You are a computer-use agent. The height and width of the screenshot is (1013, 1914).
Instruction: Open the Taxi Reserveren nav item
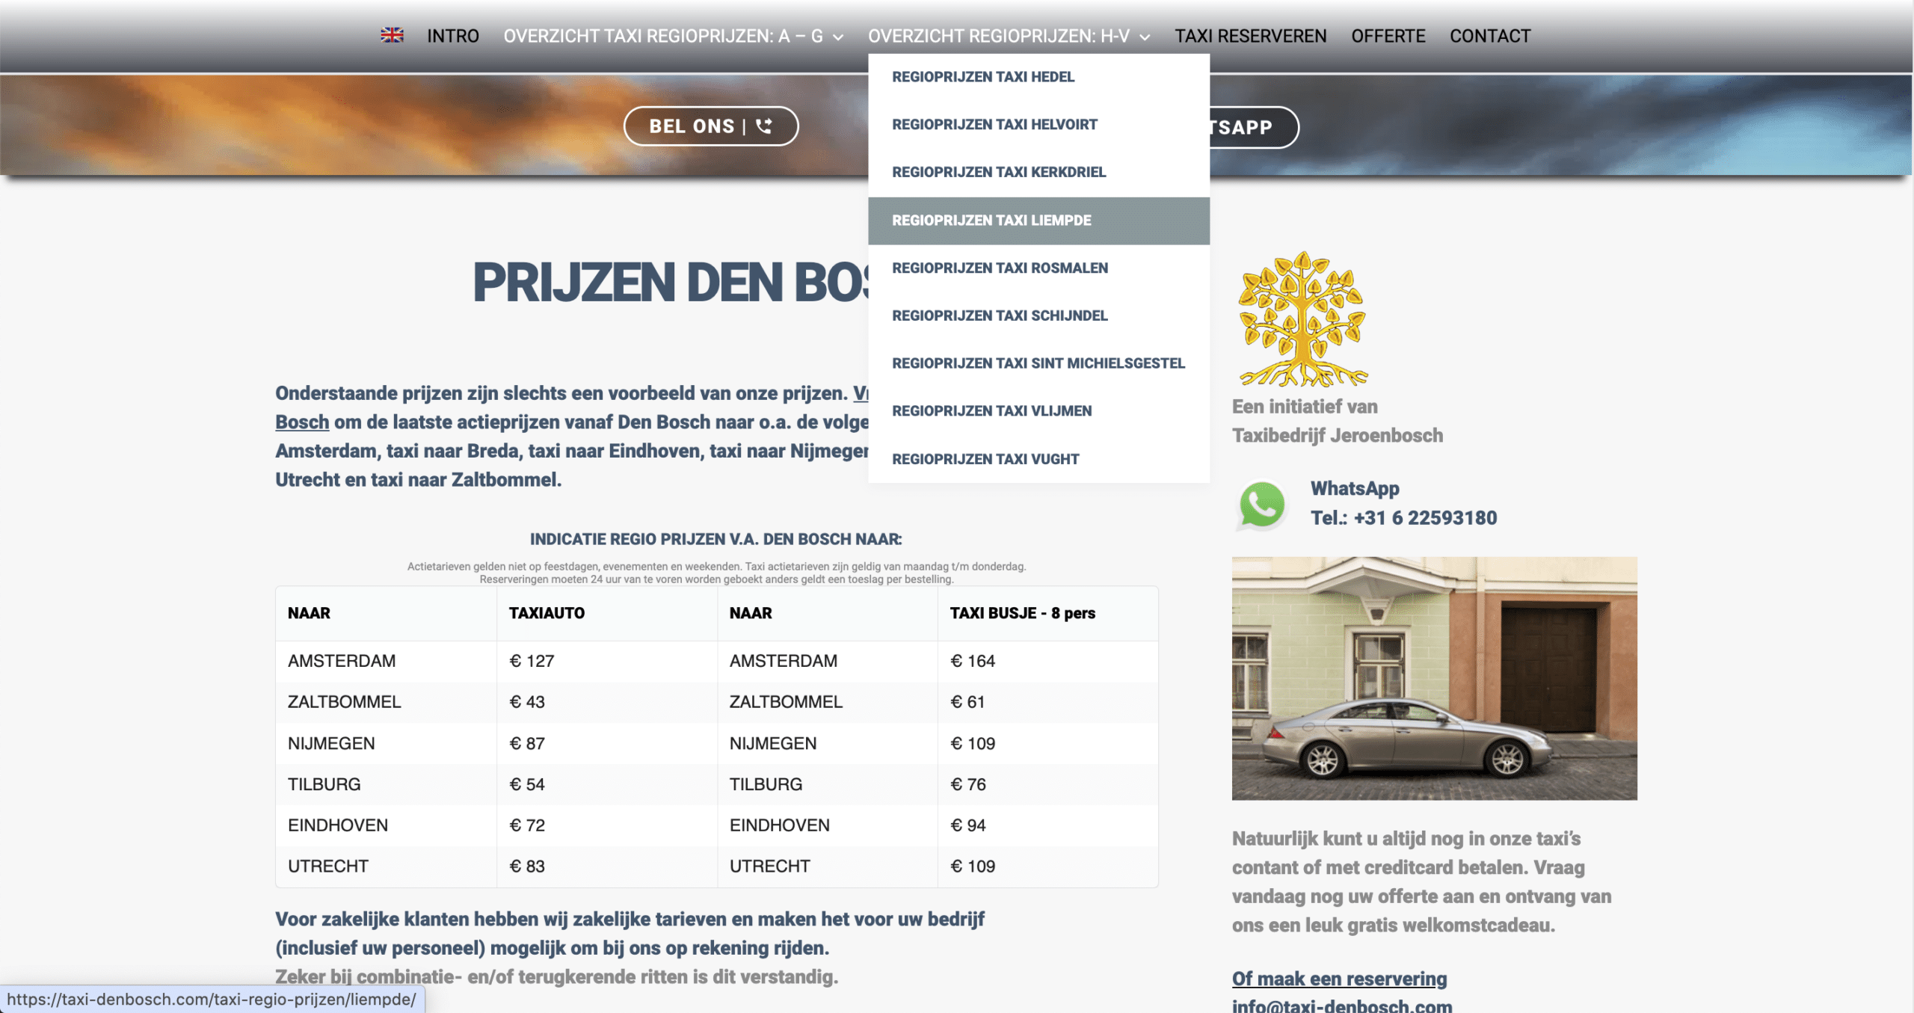[x=1250, y=36]
